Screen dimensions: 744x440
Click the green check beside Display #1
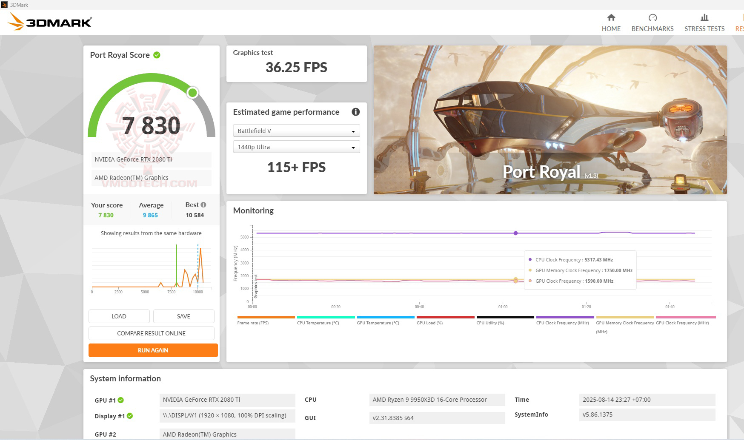[x=131, y=416]
